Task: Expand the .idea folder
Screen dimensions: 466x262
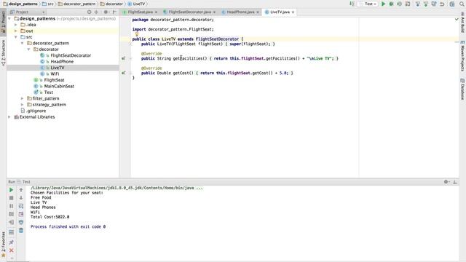Action: pyautogui.click(x=16, y=25)
